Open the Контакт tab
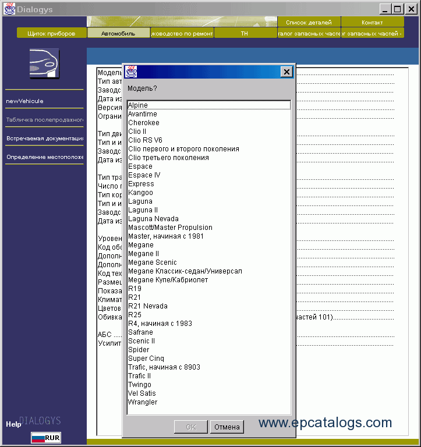 coord(372,22)
